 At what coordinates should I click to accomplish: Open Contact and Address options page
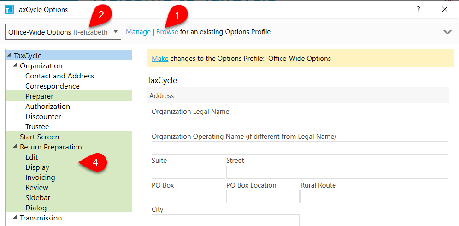(x=60, y=76)
